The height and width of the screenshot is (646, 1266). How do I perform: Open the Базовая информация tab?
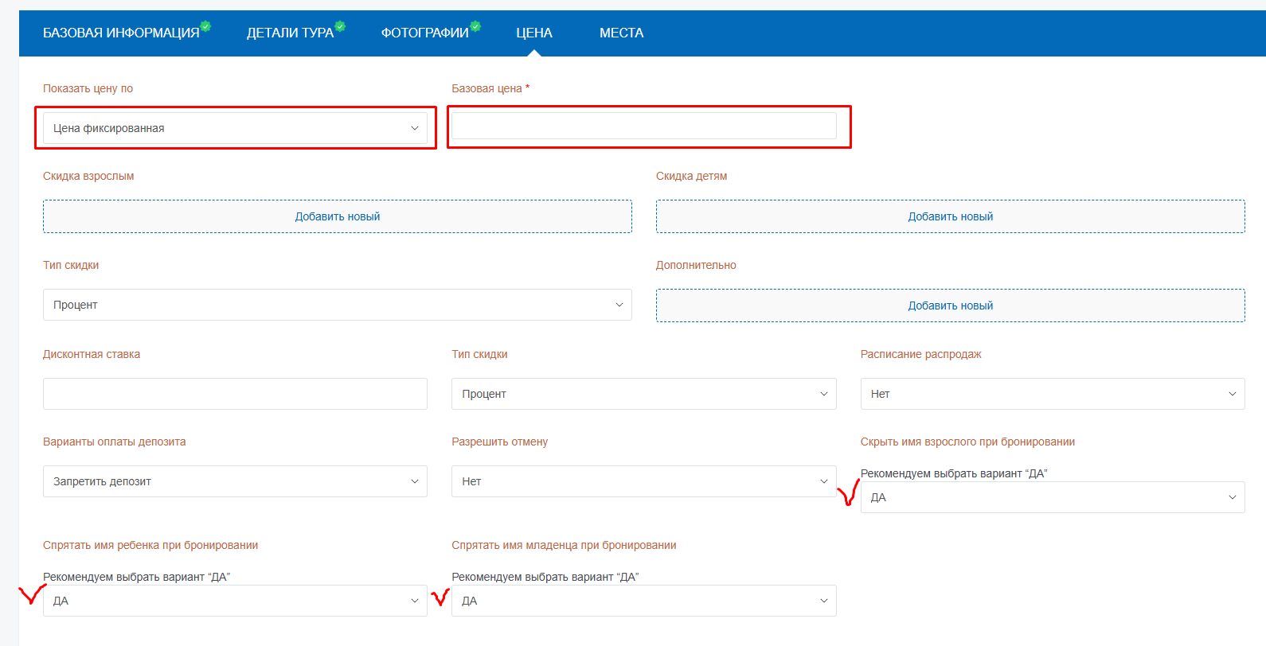point(121,33)
